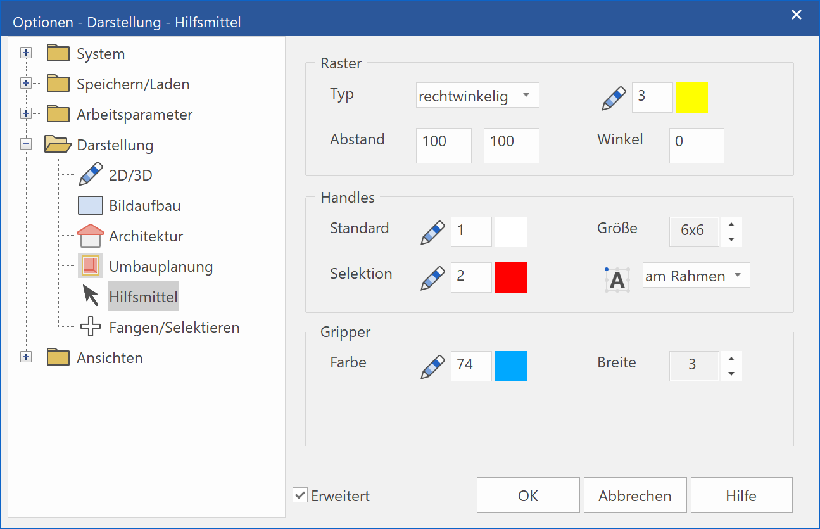Decrease the handle Größe value
This screenshot has height=529, width=820.
(x=731, y=239)
